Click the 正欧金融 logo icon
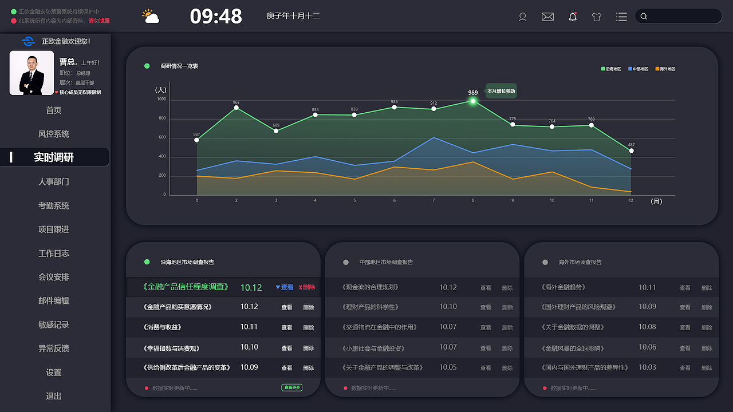 tap(28, 41)
